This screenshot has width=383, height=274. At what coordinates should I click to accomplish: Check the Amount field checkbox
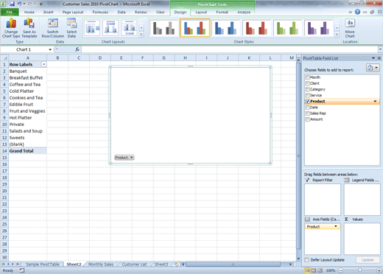pos(307,119)
